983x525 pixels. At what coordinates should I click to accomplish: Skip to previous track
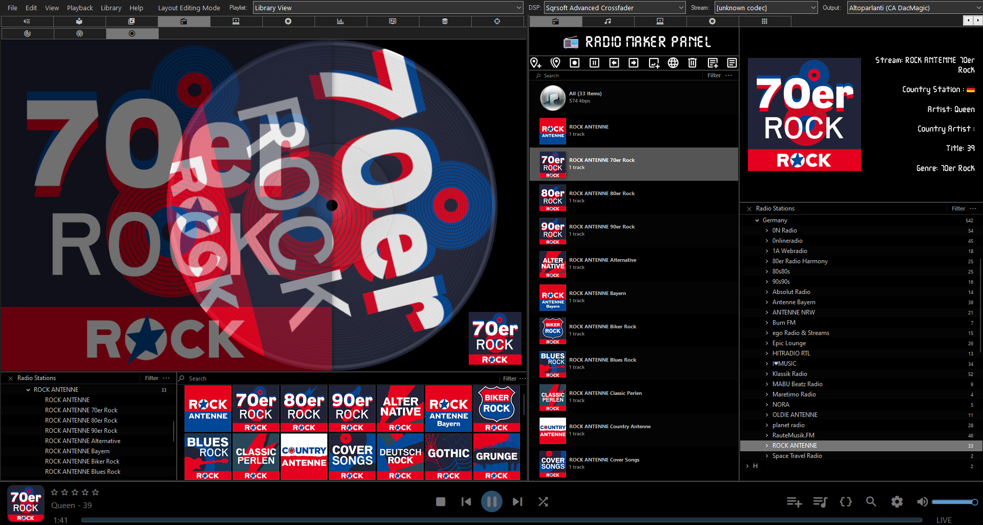pyautogui.click(x=466, y=502)
